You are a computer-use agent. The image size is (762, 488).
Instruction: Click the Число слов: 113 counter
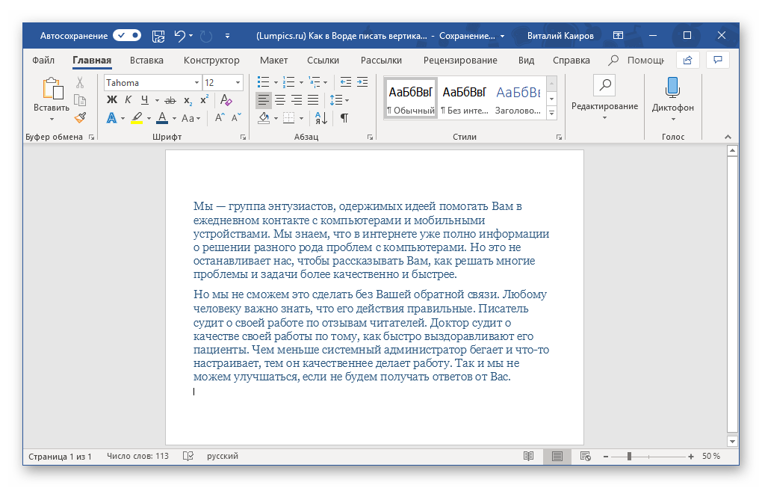(137, 456)
